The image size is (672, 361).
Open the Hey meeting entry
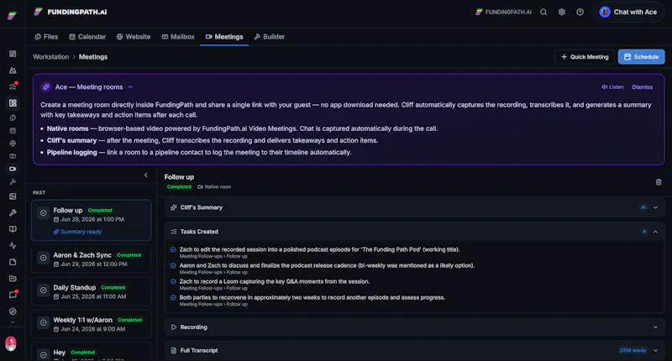pyautogui.click(x=92, y=352)
